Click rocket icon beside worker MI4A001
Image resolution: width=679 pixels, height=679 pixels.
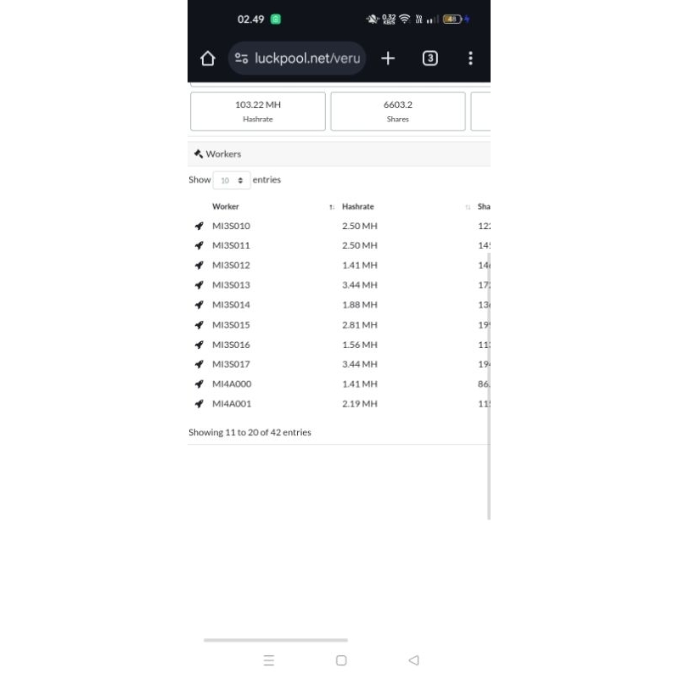tap(199, 404)
